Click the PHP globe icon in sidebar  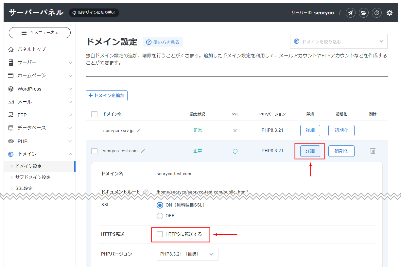click(11, 141)
